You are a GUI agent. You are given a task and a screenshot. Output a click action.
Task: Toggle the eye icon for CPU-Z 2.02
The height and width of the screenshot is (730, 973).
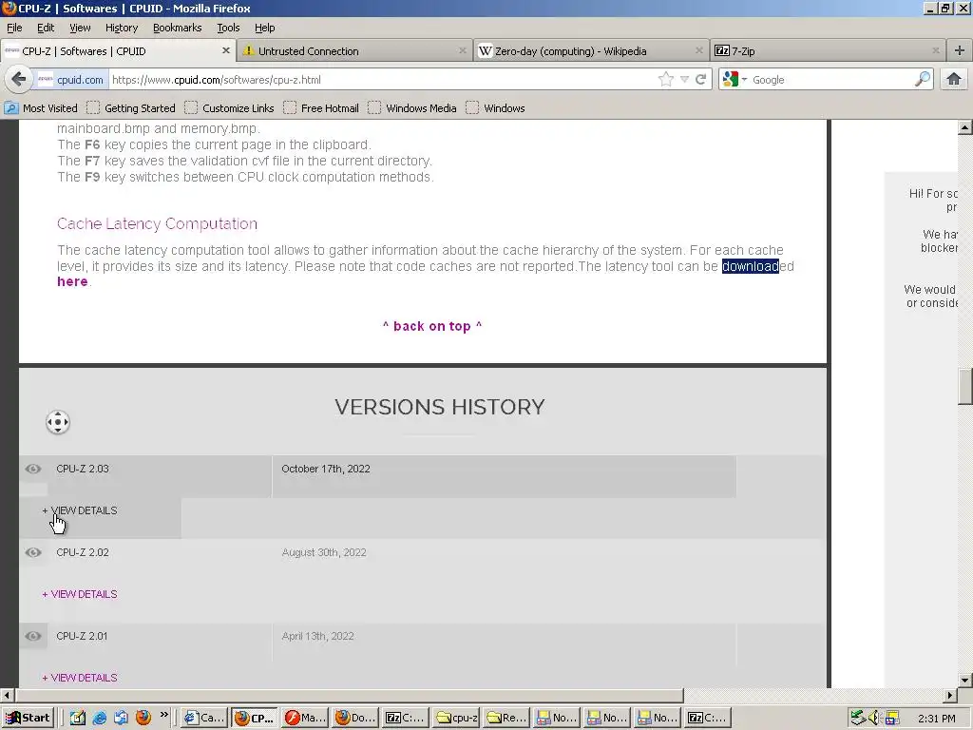[x=33, y=552]
